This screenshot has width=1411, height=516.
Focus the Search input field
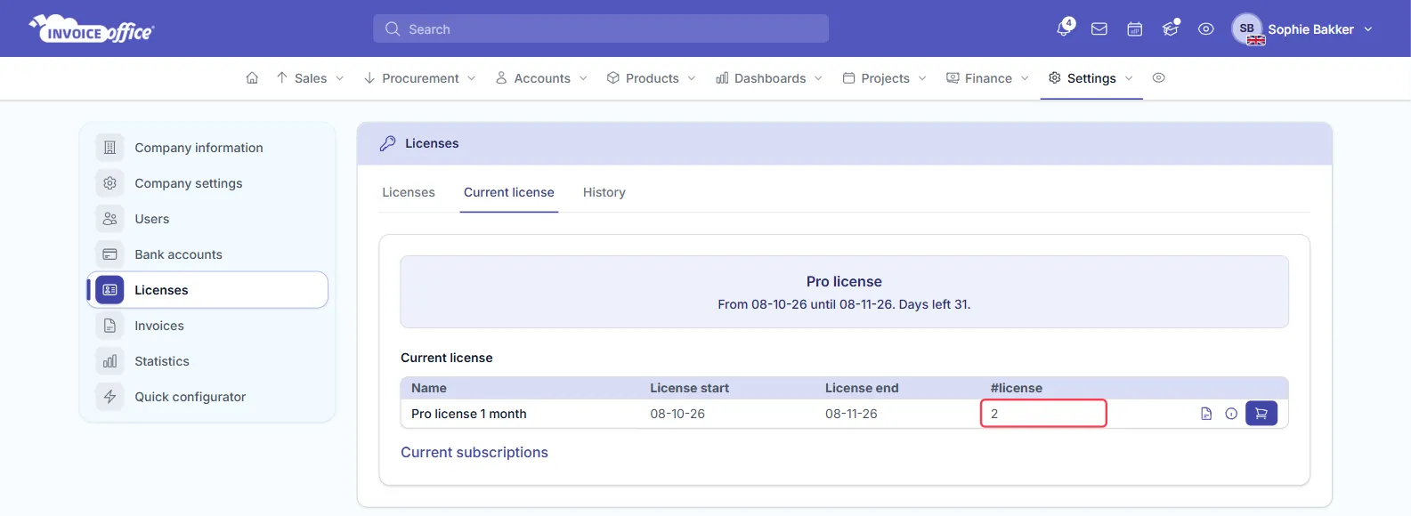pyautogui.click(x=601, y=28)
